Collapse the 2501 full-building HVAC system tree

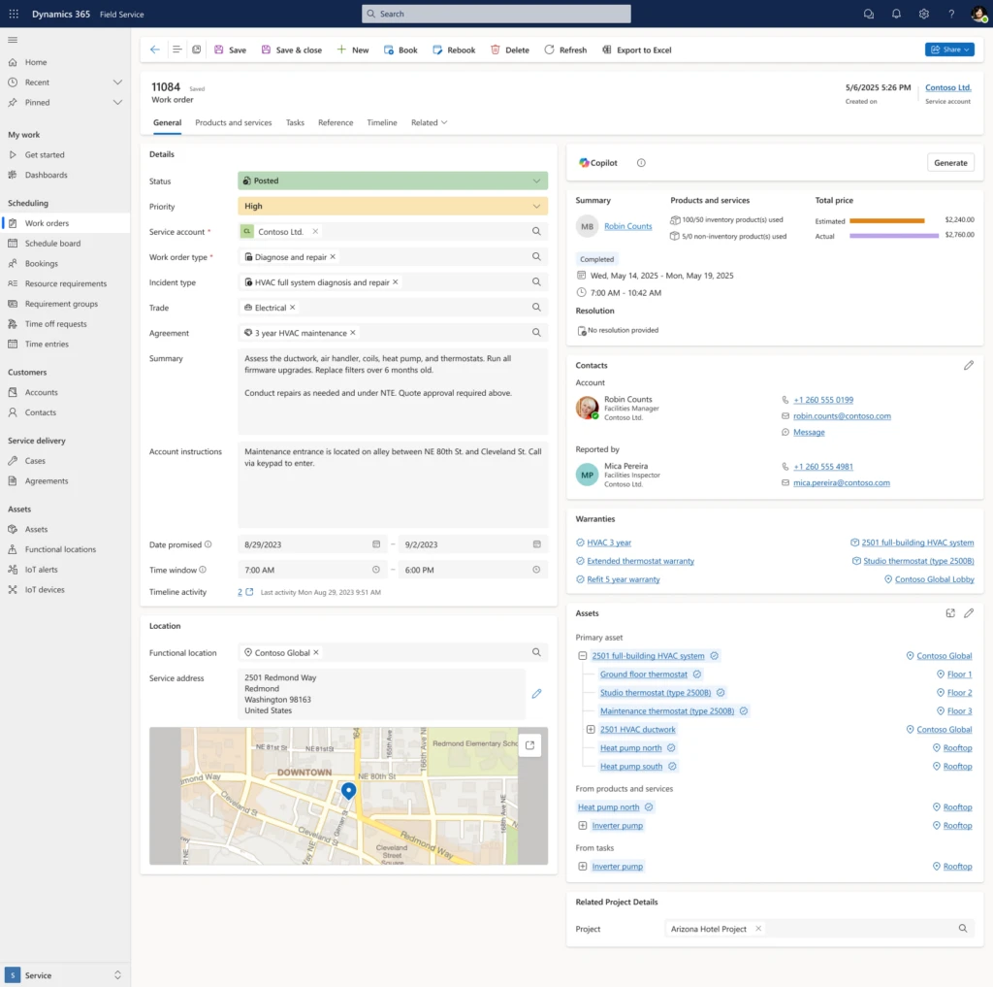[x=582, y=655]
